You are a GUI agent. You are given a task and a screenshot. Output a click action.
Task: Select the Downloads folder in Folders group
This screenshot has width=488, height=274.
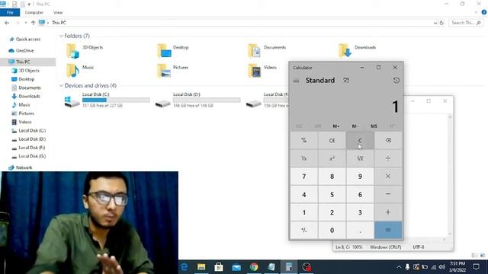click(358, 51)
